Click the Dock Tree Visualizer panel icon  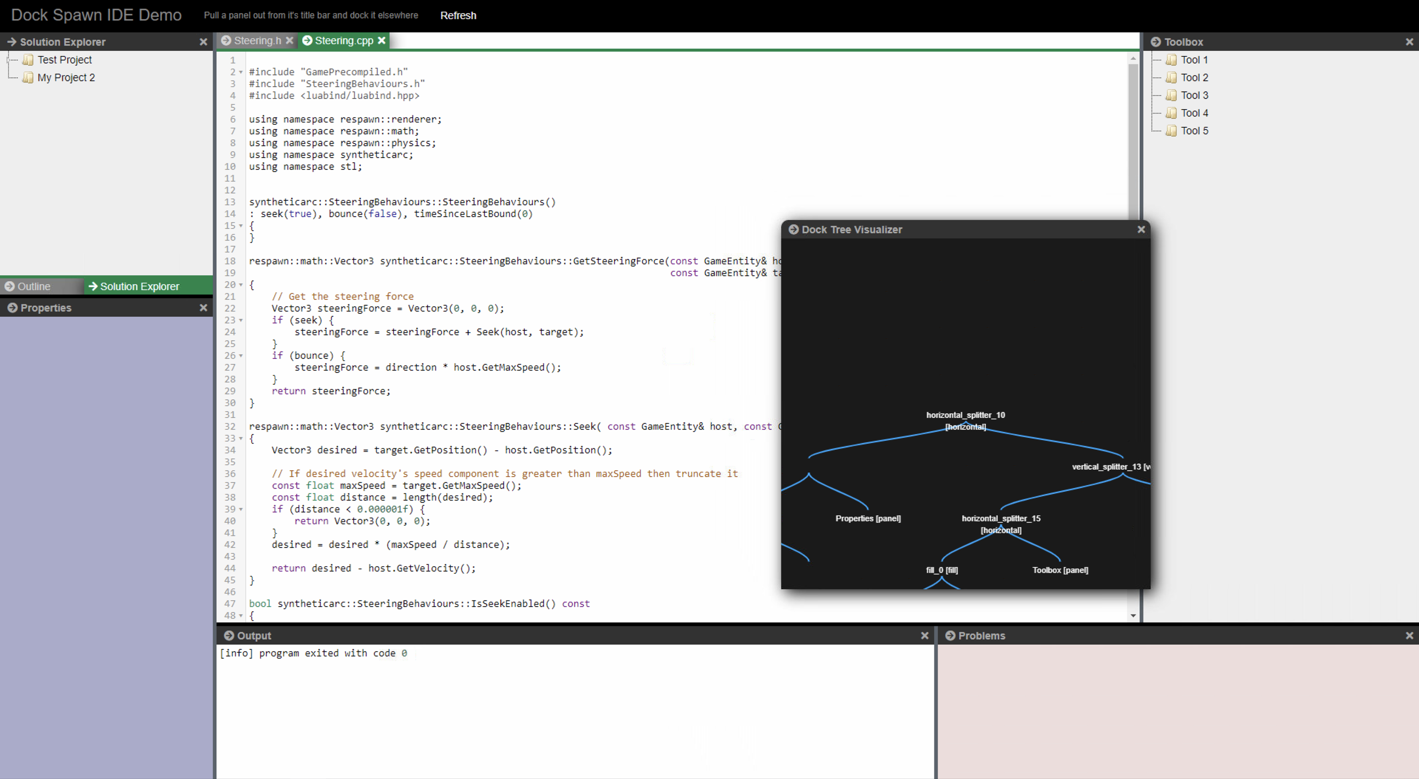click(x=794, y=229)
